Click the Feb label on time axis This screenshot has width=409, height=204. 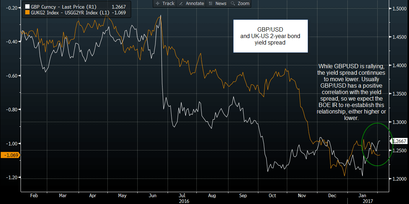[x=34, y=196]
